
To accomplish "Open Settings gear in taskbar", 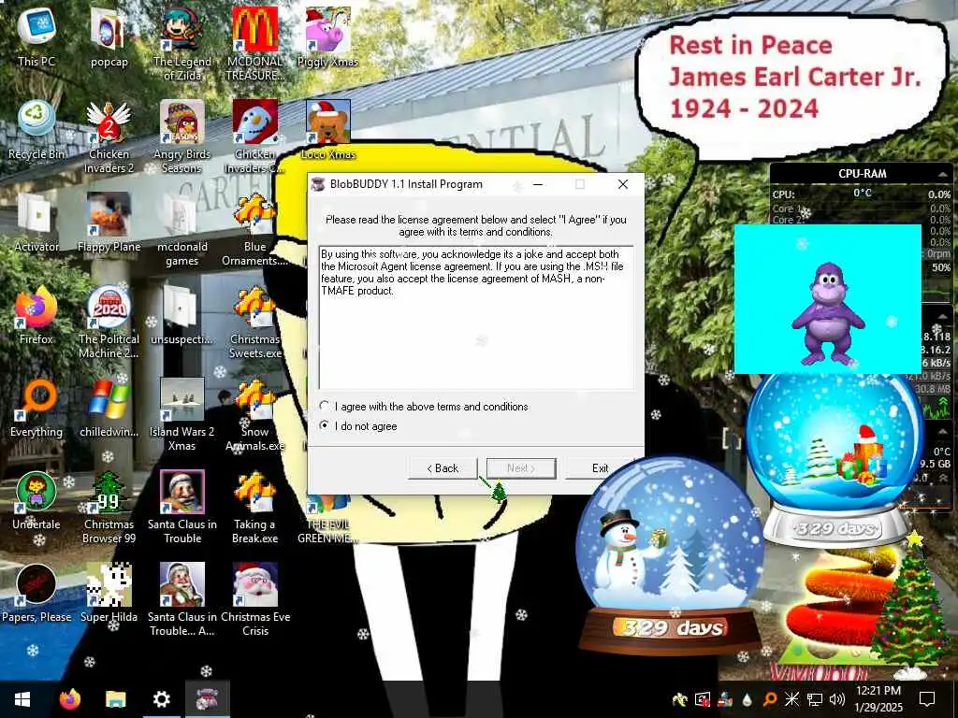I will (x=161, y=699).
